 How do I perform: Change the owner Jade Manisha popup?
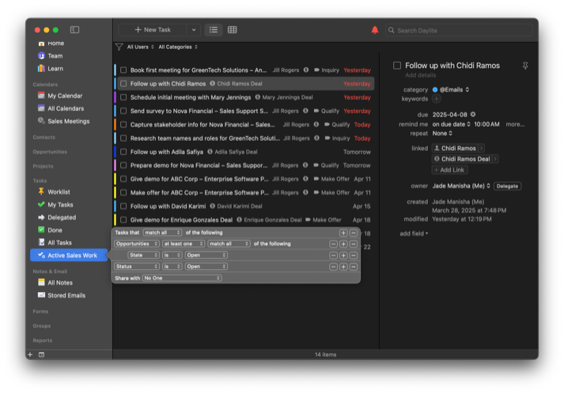tap(461, 186)
